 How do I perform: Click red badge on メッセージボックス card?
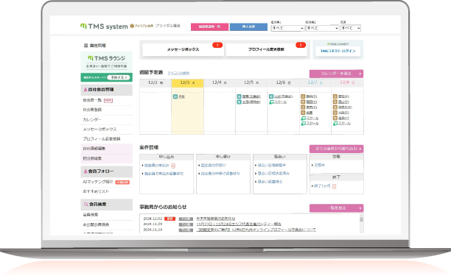[x=217, y=45]
